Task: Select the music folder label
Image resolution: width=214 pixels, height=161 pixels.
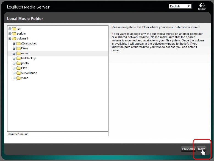Action: (25, 53)
